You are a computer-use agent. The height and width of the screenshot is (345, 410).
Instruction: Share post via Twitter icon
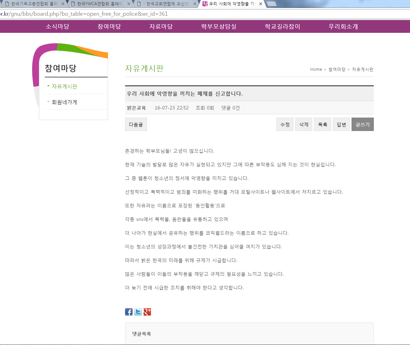coord(138,312)
